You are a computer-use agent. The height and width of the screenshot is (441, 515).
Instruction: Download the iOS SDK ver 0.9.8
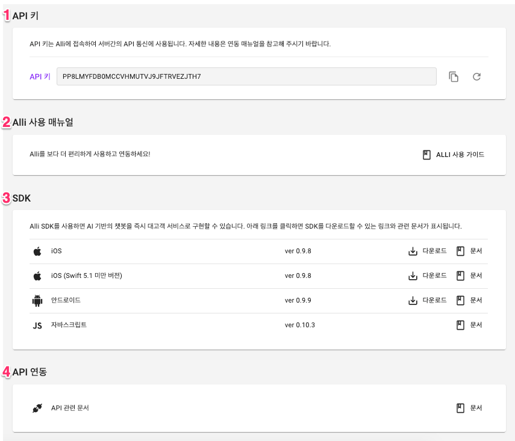point(427,251)
